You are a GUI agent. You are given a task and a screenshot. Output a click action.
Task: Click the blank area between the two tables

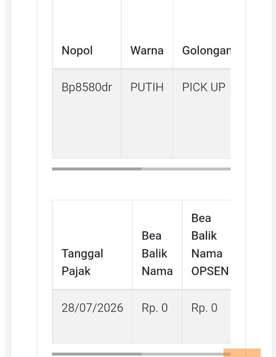(x=141, y=185)
